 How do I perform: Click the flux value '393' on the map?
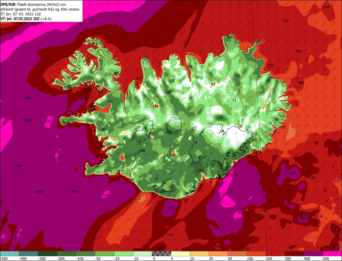160,248
